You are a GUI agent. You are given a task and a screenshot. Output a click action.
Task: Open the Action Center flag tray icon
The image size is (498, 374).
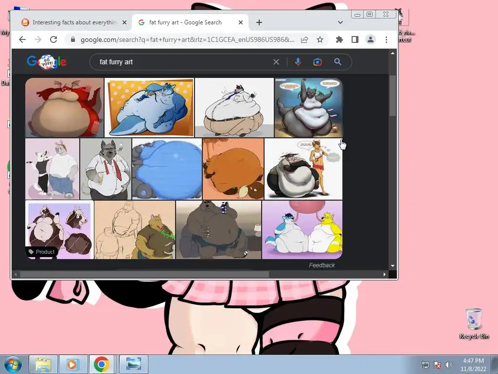coord(437,364)
